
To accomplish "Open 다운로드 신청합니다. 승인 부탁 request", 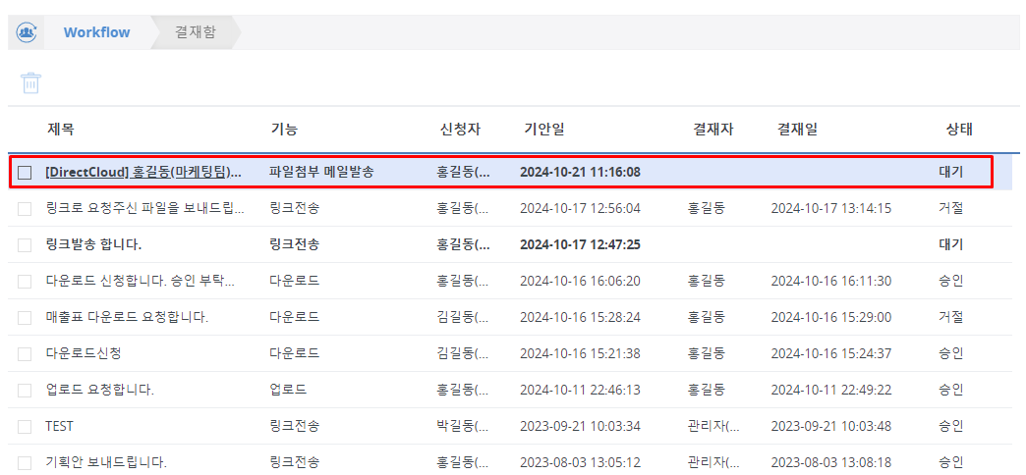I will pyautogui.click(x=141, y=282).
